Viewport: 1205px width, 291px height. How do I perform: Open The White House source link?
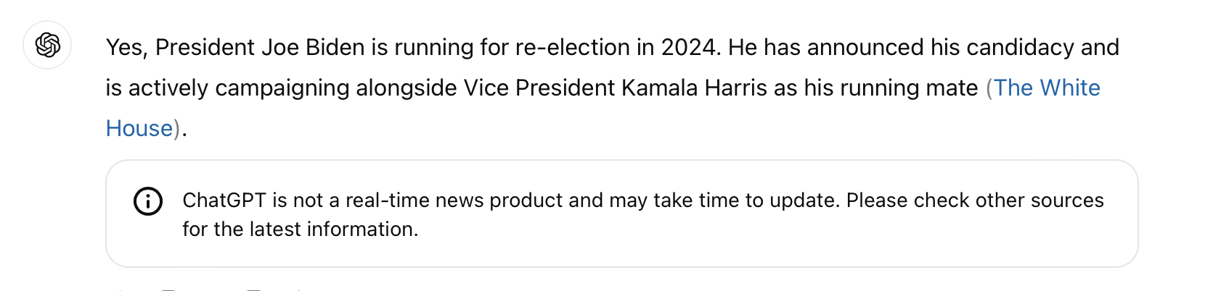point(1047,88)
